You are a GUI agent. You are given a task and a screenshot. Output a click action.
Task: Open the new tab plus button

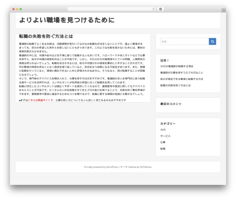224,10
